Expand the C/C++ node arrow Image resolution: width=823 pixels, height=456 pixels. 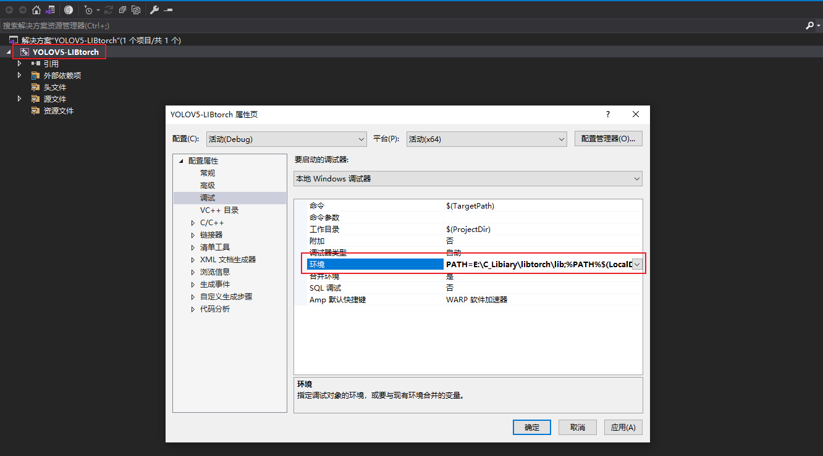[x=193, y=223]
